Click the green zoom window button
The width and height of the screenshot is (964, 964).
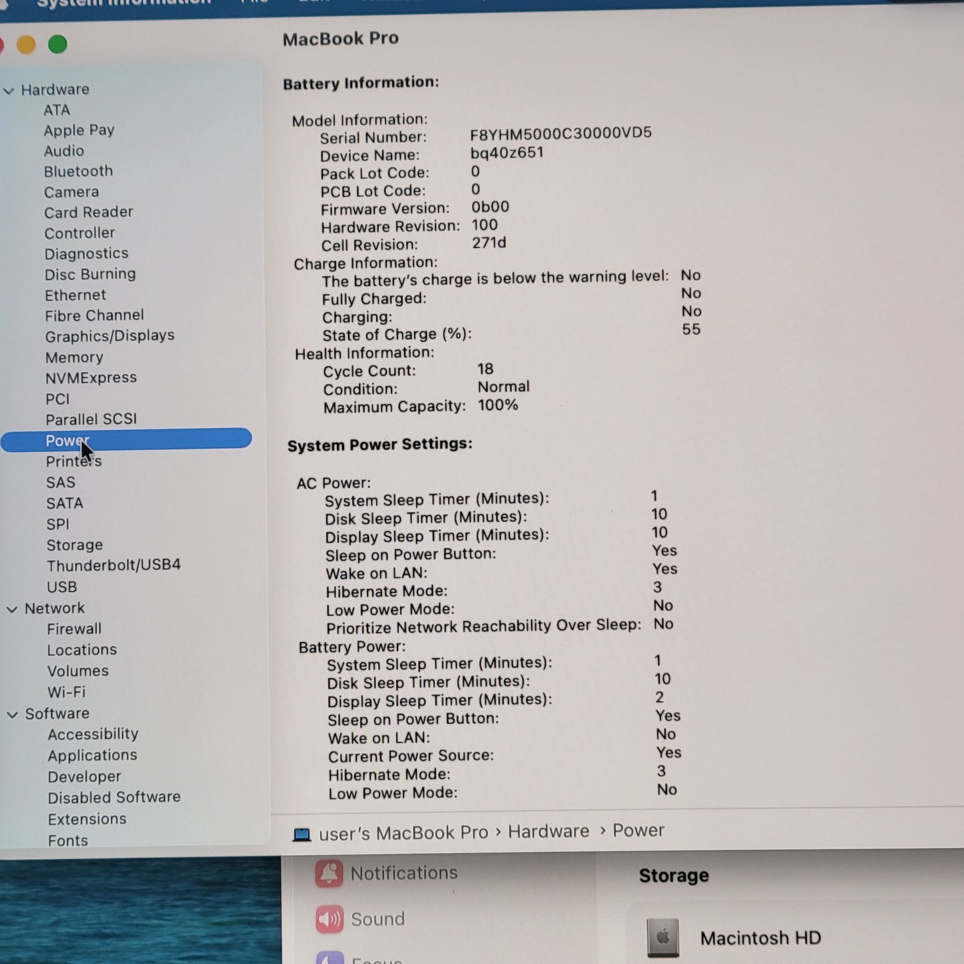(57, 45)
